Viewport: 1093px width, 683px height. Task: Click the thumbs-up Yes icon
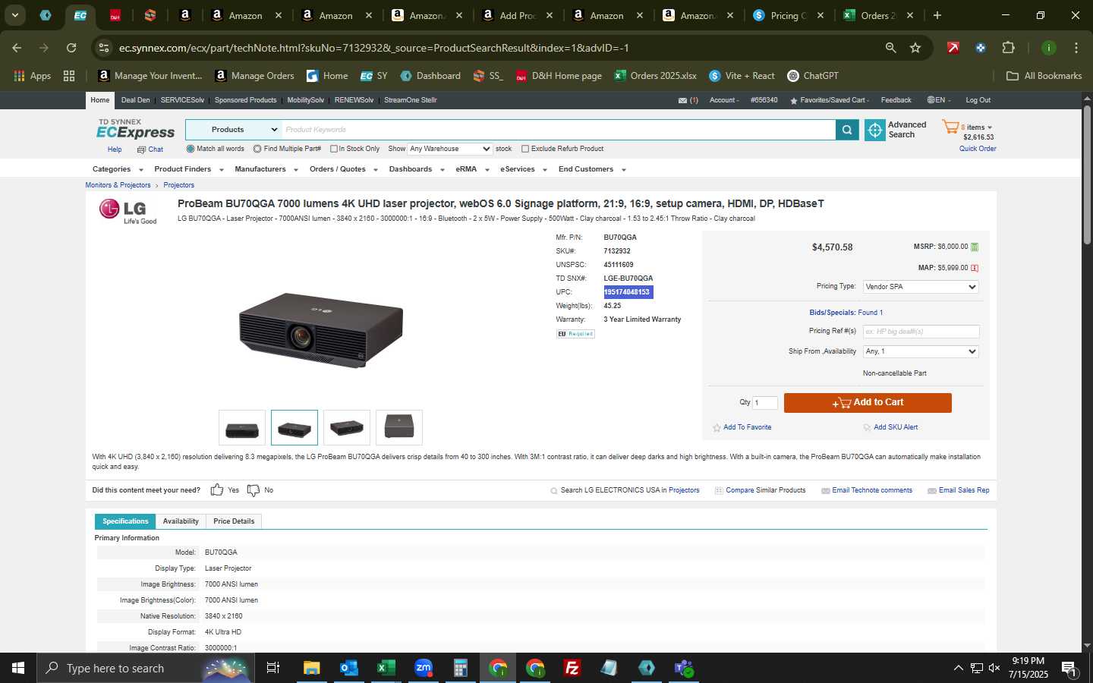pos(217,490)
